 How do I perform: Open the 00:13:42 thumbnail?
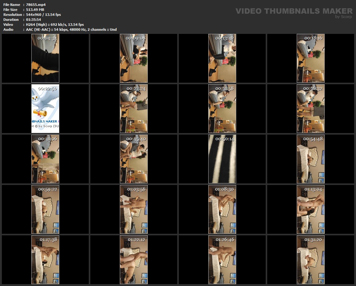pos(222,58)
